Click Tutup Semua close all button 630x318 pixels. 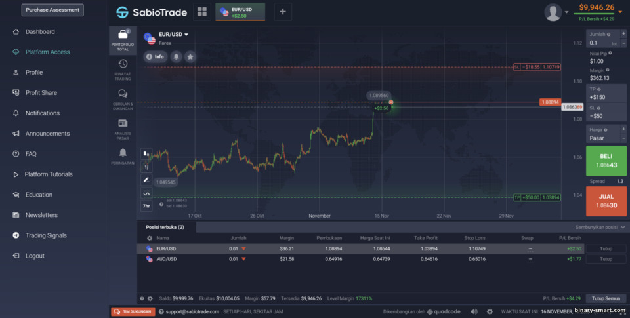606,298
